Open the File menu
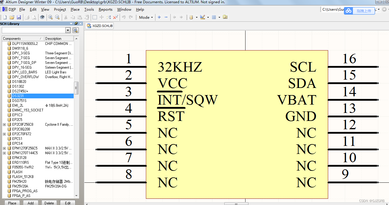This screenshot has width=389, height=205. click(22, 9)
